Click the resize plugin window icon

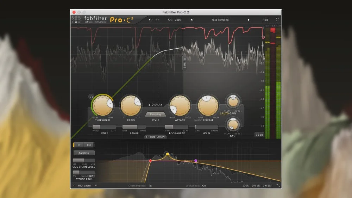[278, 186]
